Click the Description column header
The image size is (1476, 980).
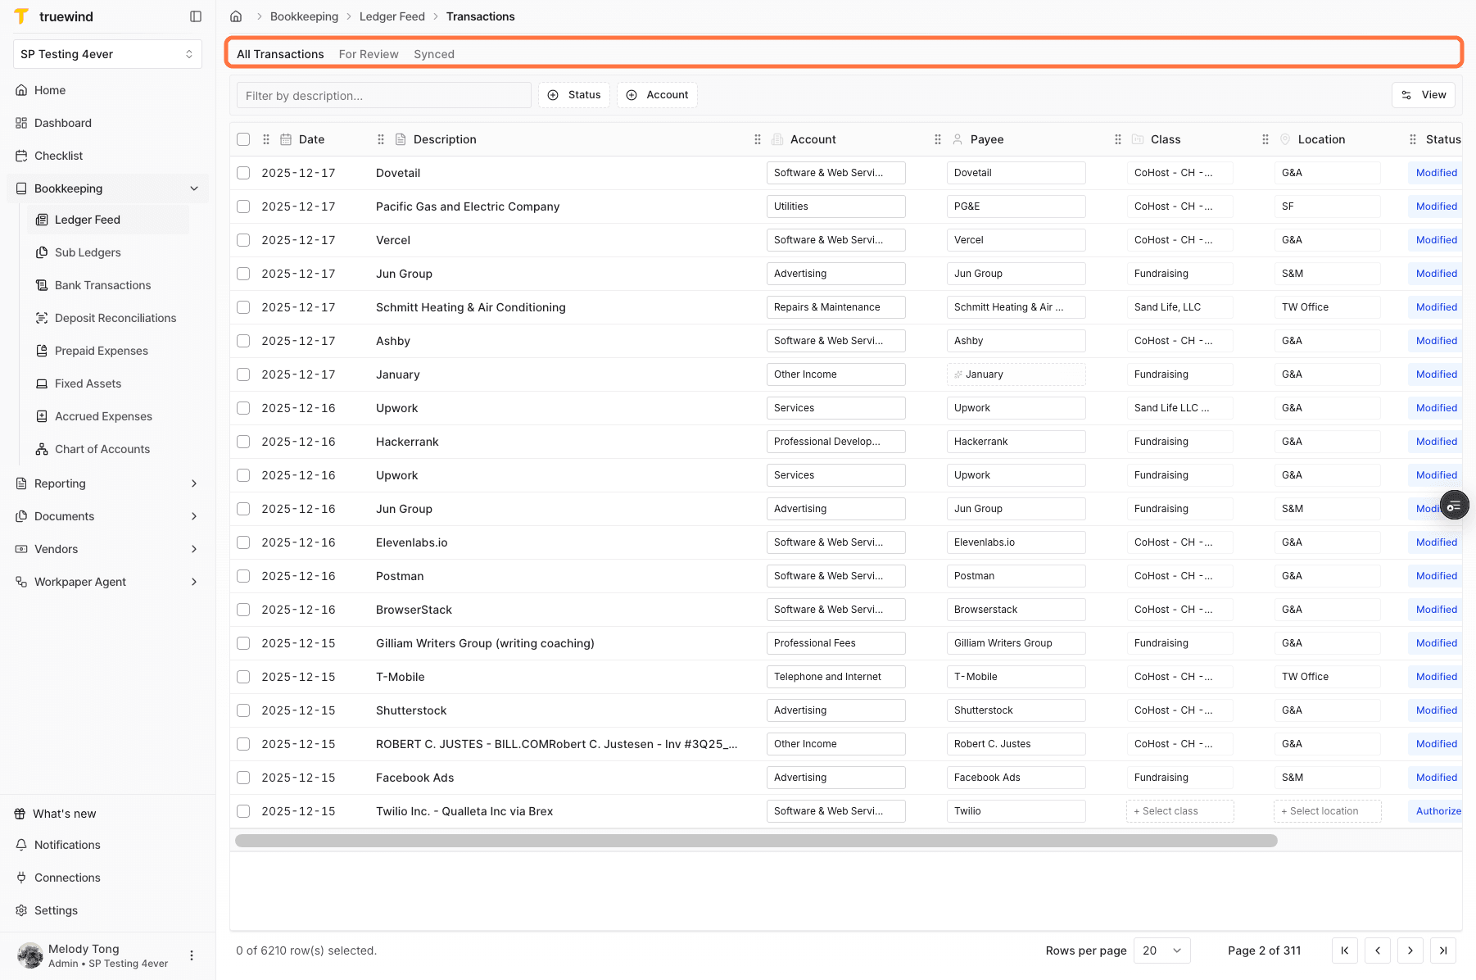[445, 139]
